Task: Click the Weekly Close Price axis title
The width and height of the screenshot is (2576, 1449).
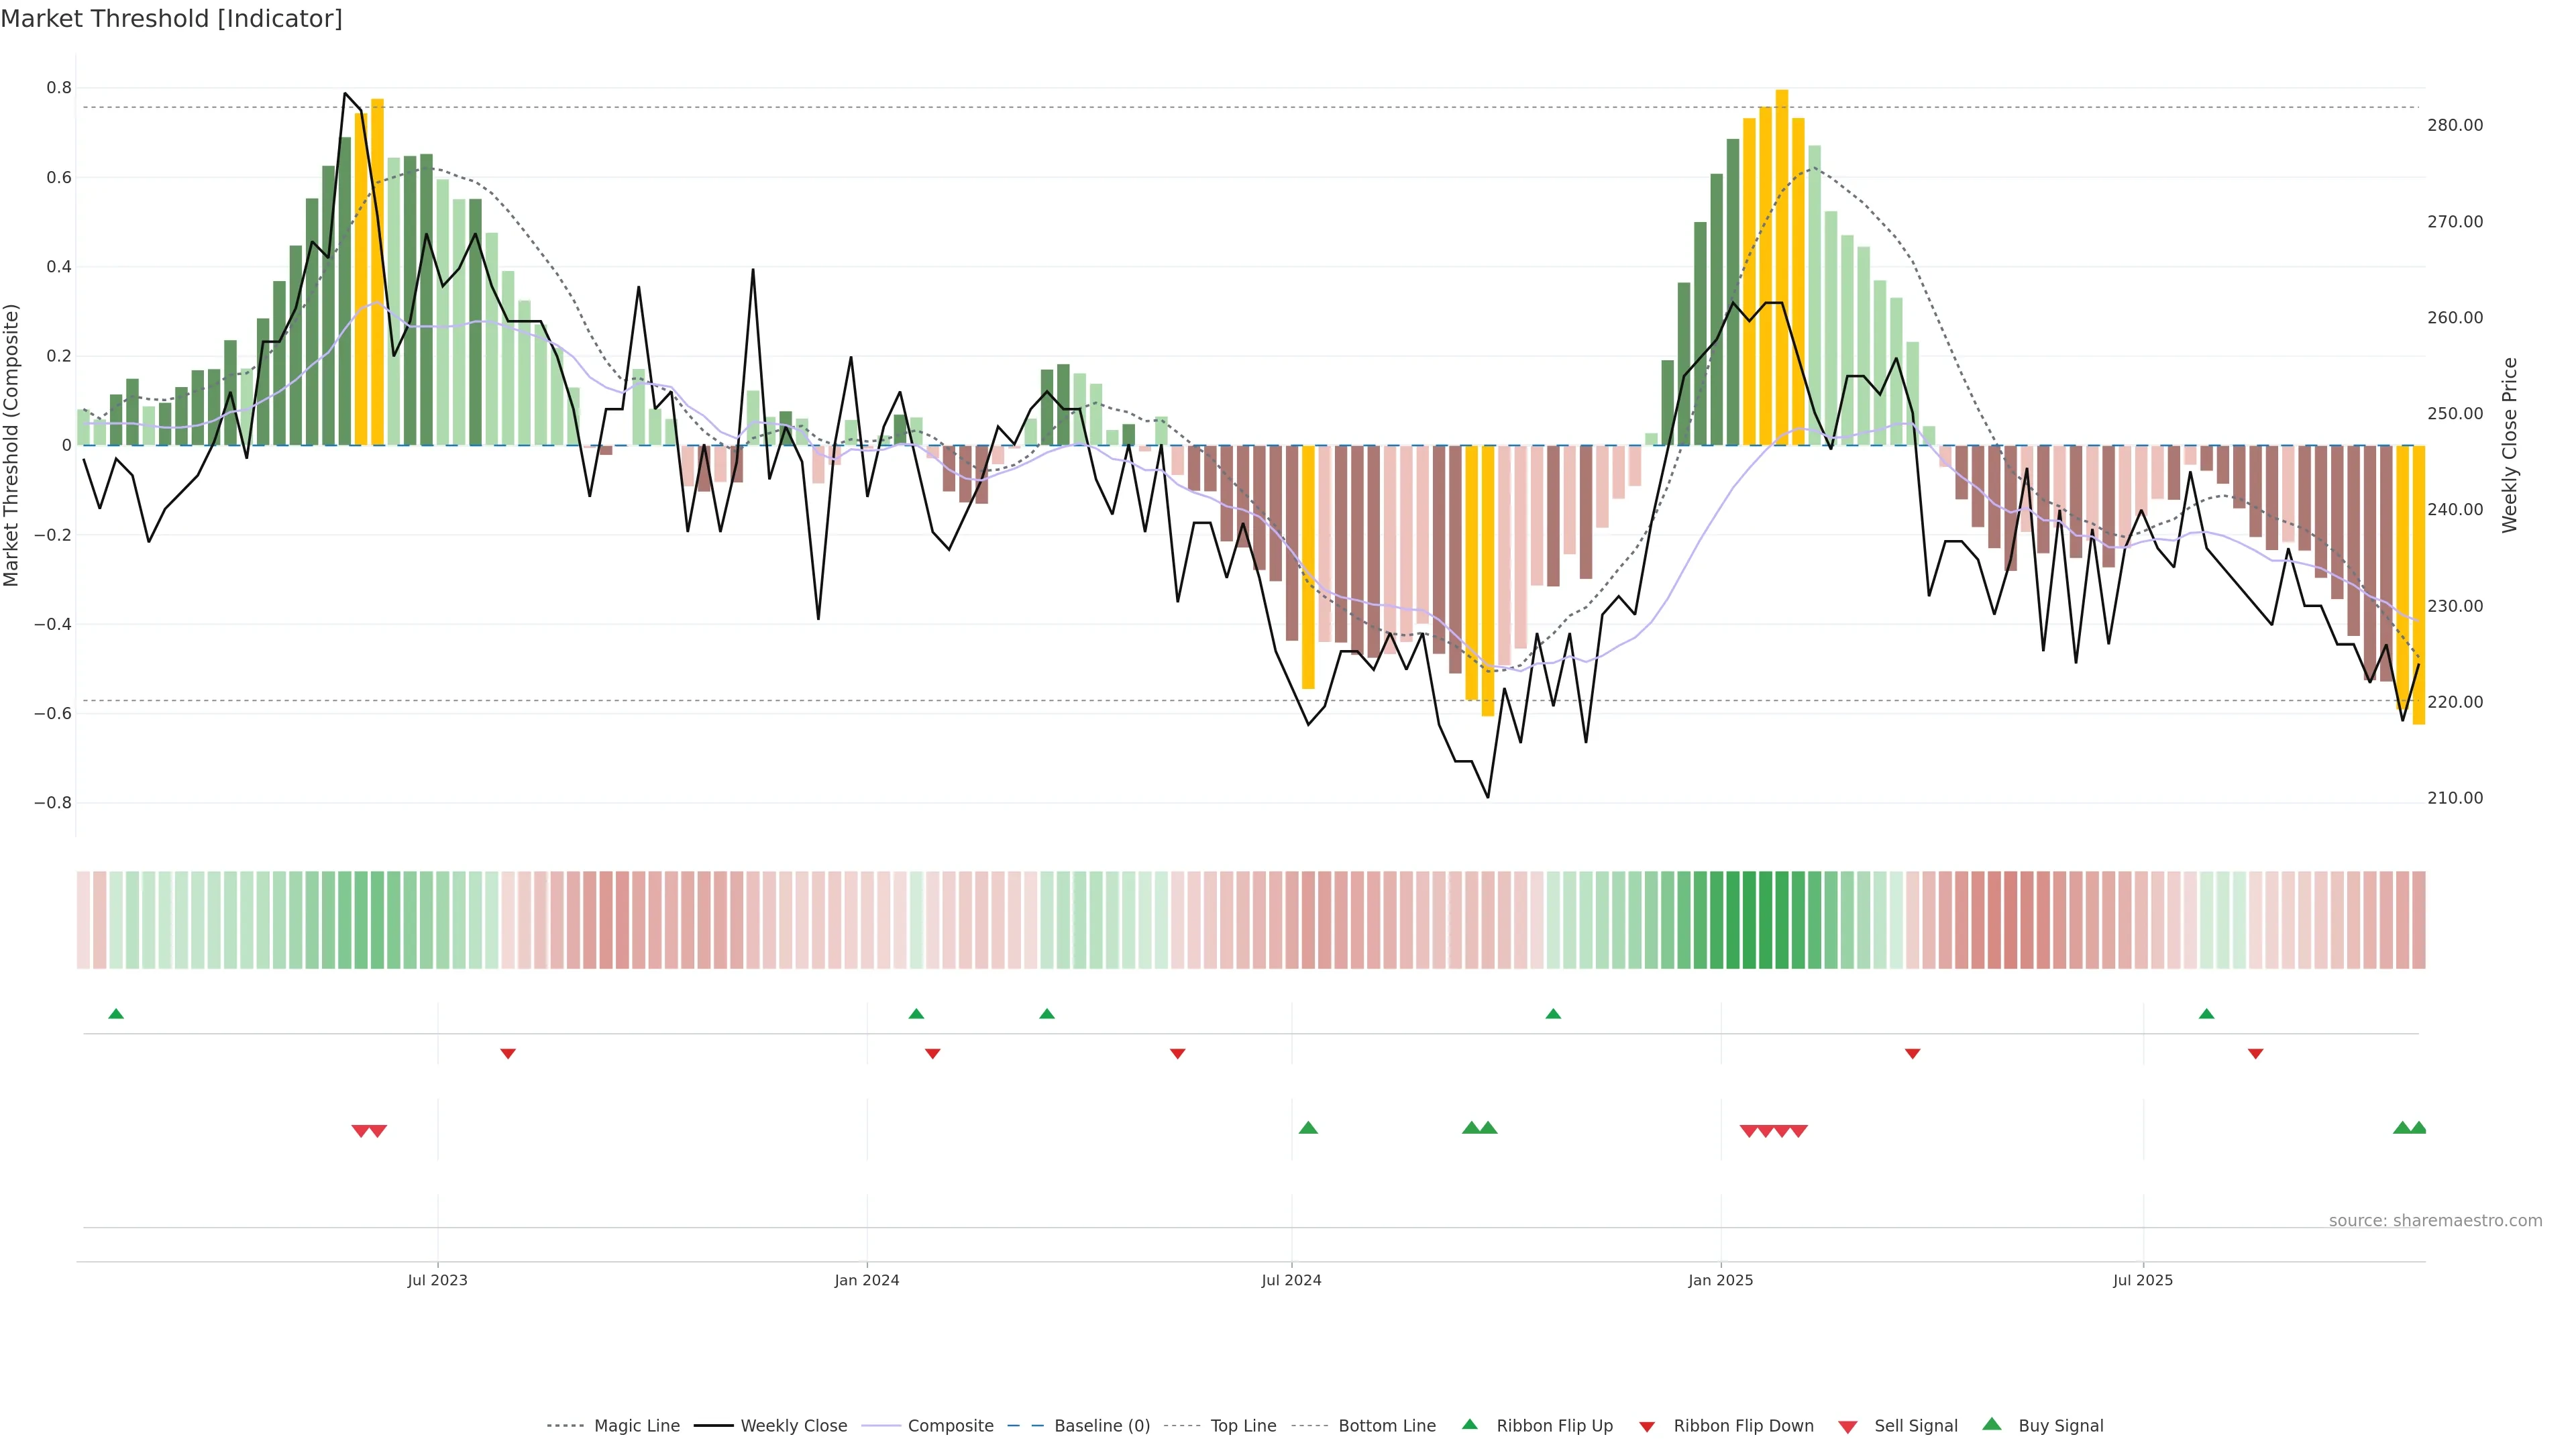Action: click(x=2510, y=445)
